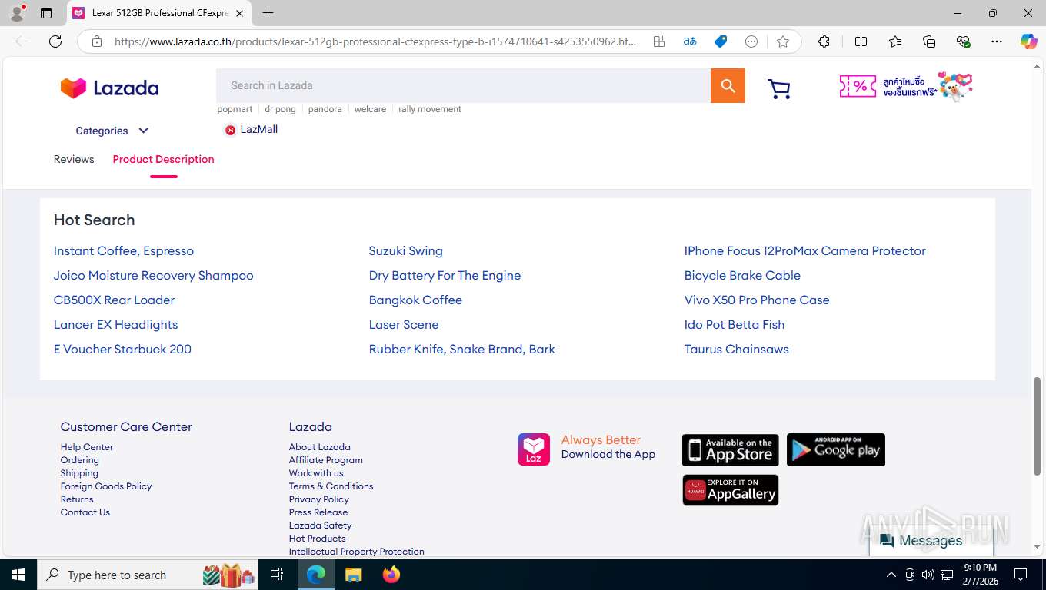Open the Help Center footer link
Image resolution: width=1046 pixels, height=590 pixels.
87,447
